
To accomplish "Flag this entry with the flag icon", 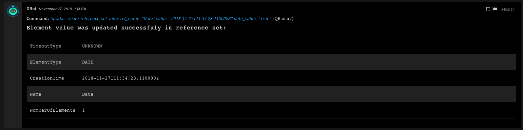I will [x=495, y=9].
